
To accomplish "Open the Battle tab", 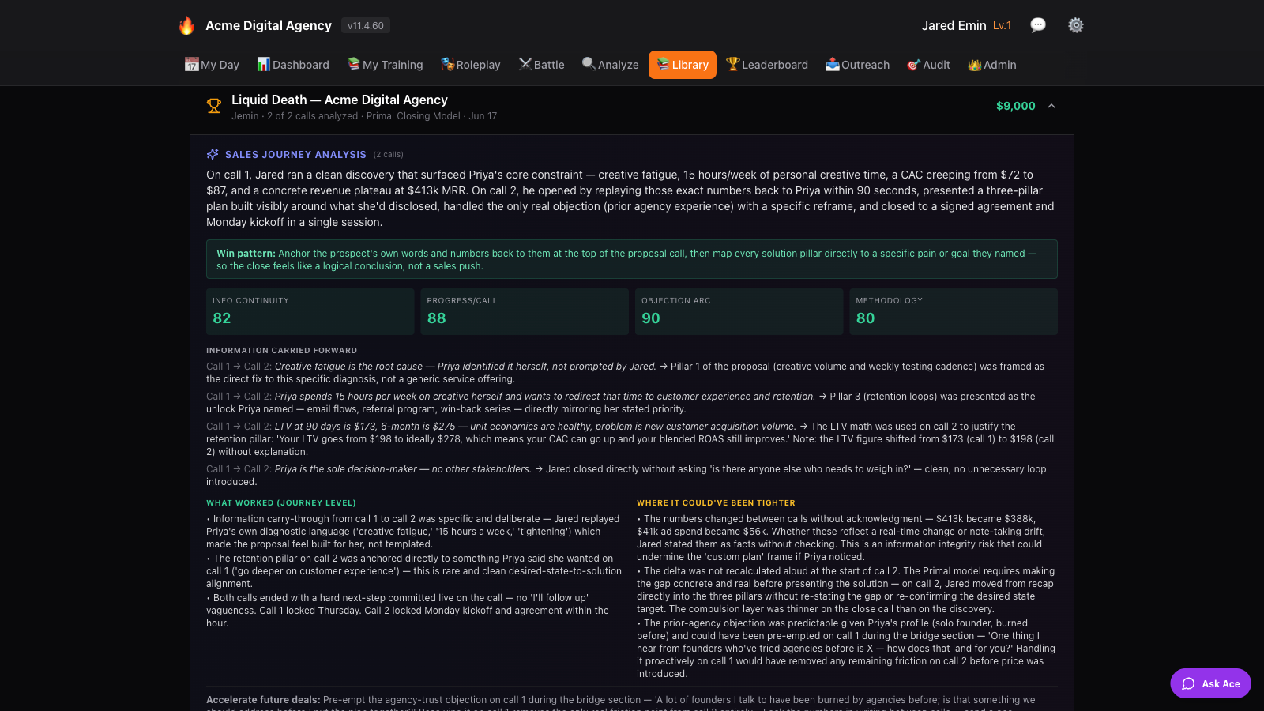I will [x=541, y=65].
